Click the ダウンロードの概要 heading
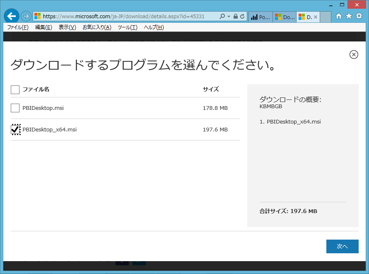Screen dimensions: 369x274 [x=290, y=99]
